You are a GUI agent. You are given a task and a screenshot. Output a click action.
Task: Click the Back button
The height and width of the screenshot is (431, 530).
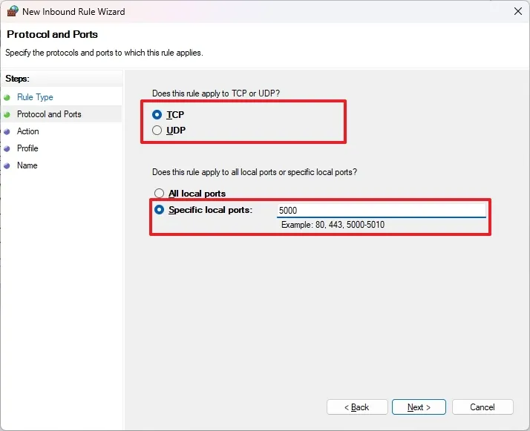(x=357, y=407)
